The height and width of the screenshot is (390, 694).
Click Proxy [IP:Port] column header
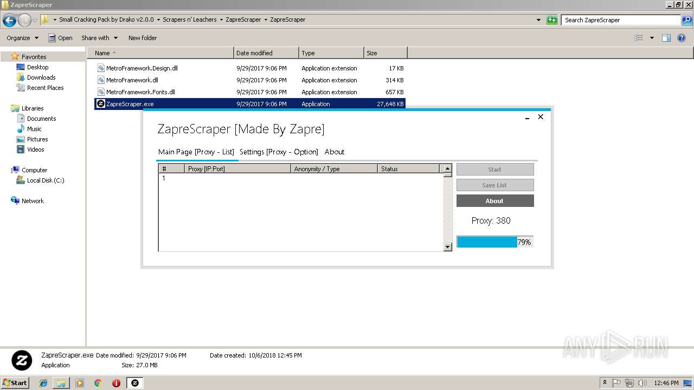pos(237,169)
